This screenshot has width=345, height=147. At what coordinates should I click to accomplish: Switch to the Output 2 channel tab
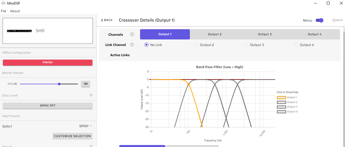[x=215, y=34]
